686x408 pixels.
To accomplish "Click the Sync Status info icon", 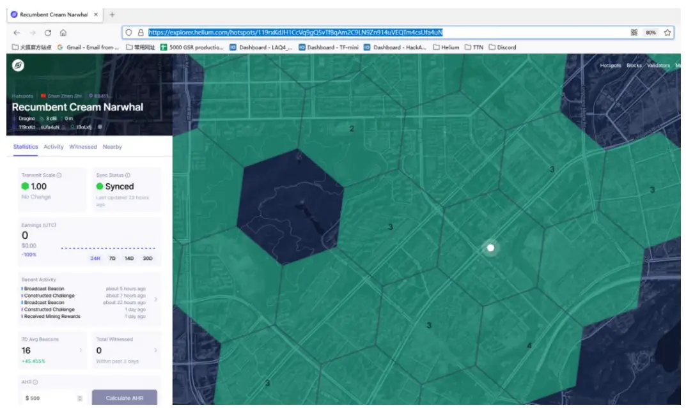I will (x=128, y=175).
